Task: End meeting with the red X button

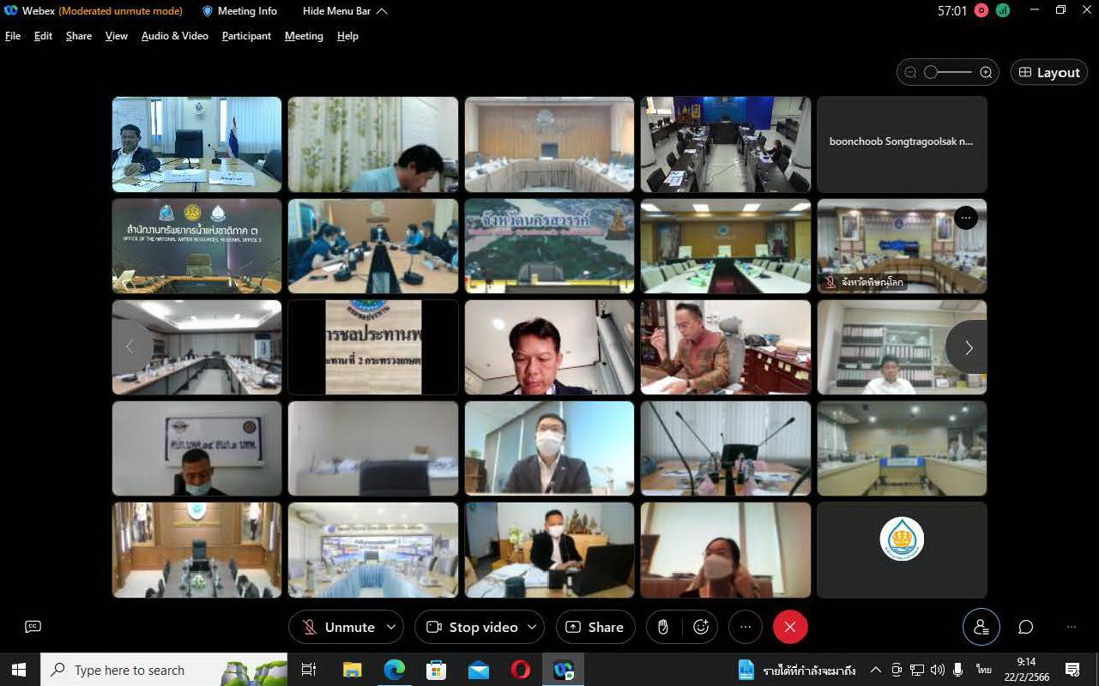Action: click(x=790, y=627)
